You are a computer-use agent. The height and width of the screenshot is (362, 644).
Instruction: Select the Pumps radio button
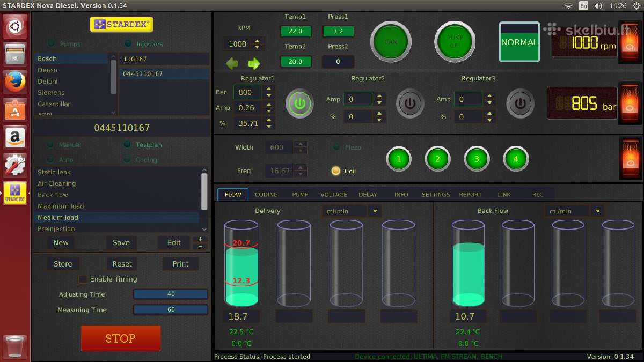coord(52,43)
